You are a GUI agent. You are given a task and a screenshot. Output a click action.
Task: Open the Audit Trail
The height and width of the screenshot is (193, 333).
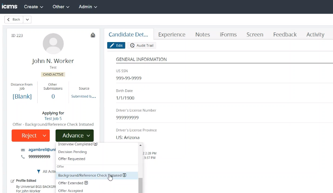pos(142,46)
